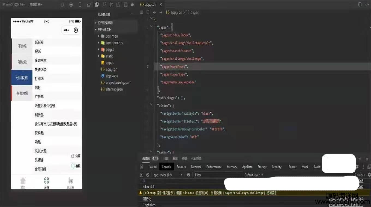Open app.js in the file tree
The width and height of the screenshot is (371, 207).
pos(110,63)
